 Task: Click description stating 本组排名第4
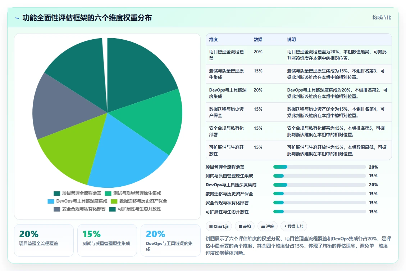click(336, 112)
